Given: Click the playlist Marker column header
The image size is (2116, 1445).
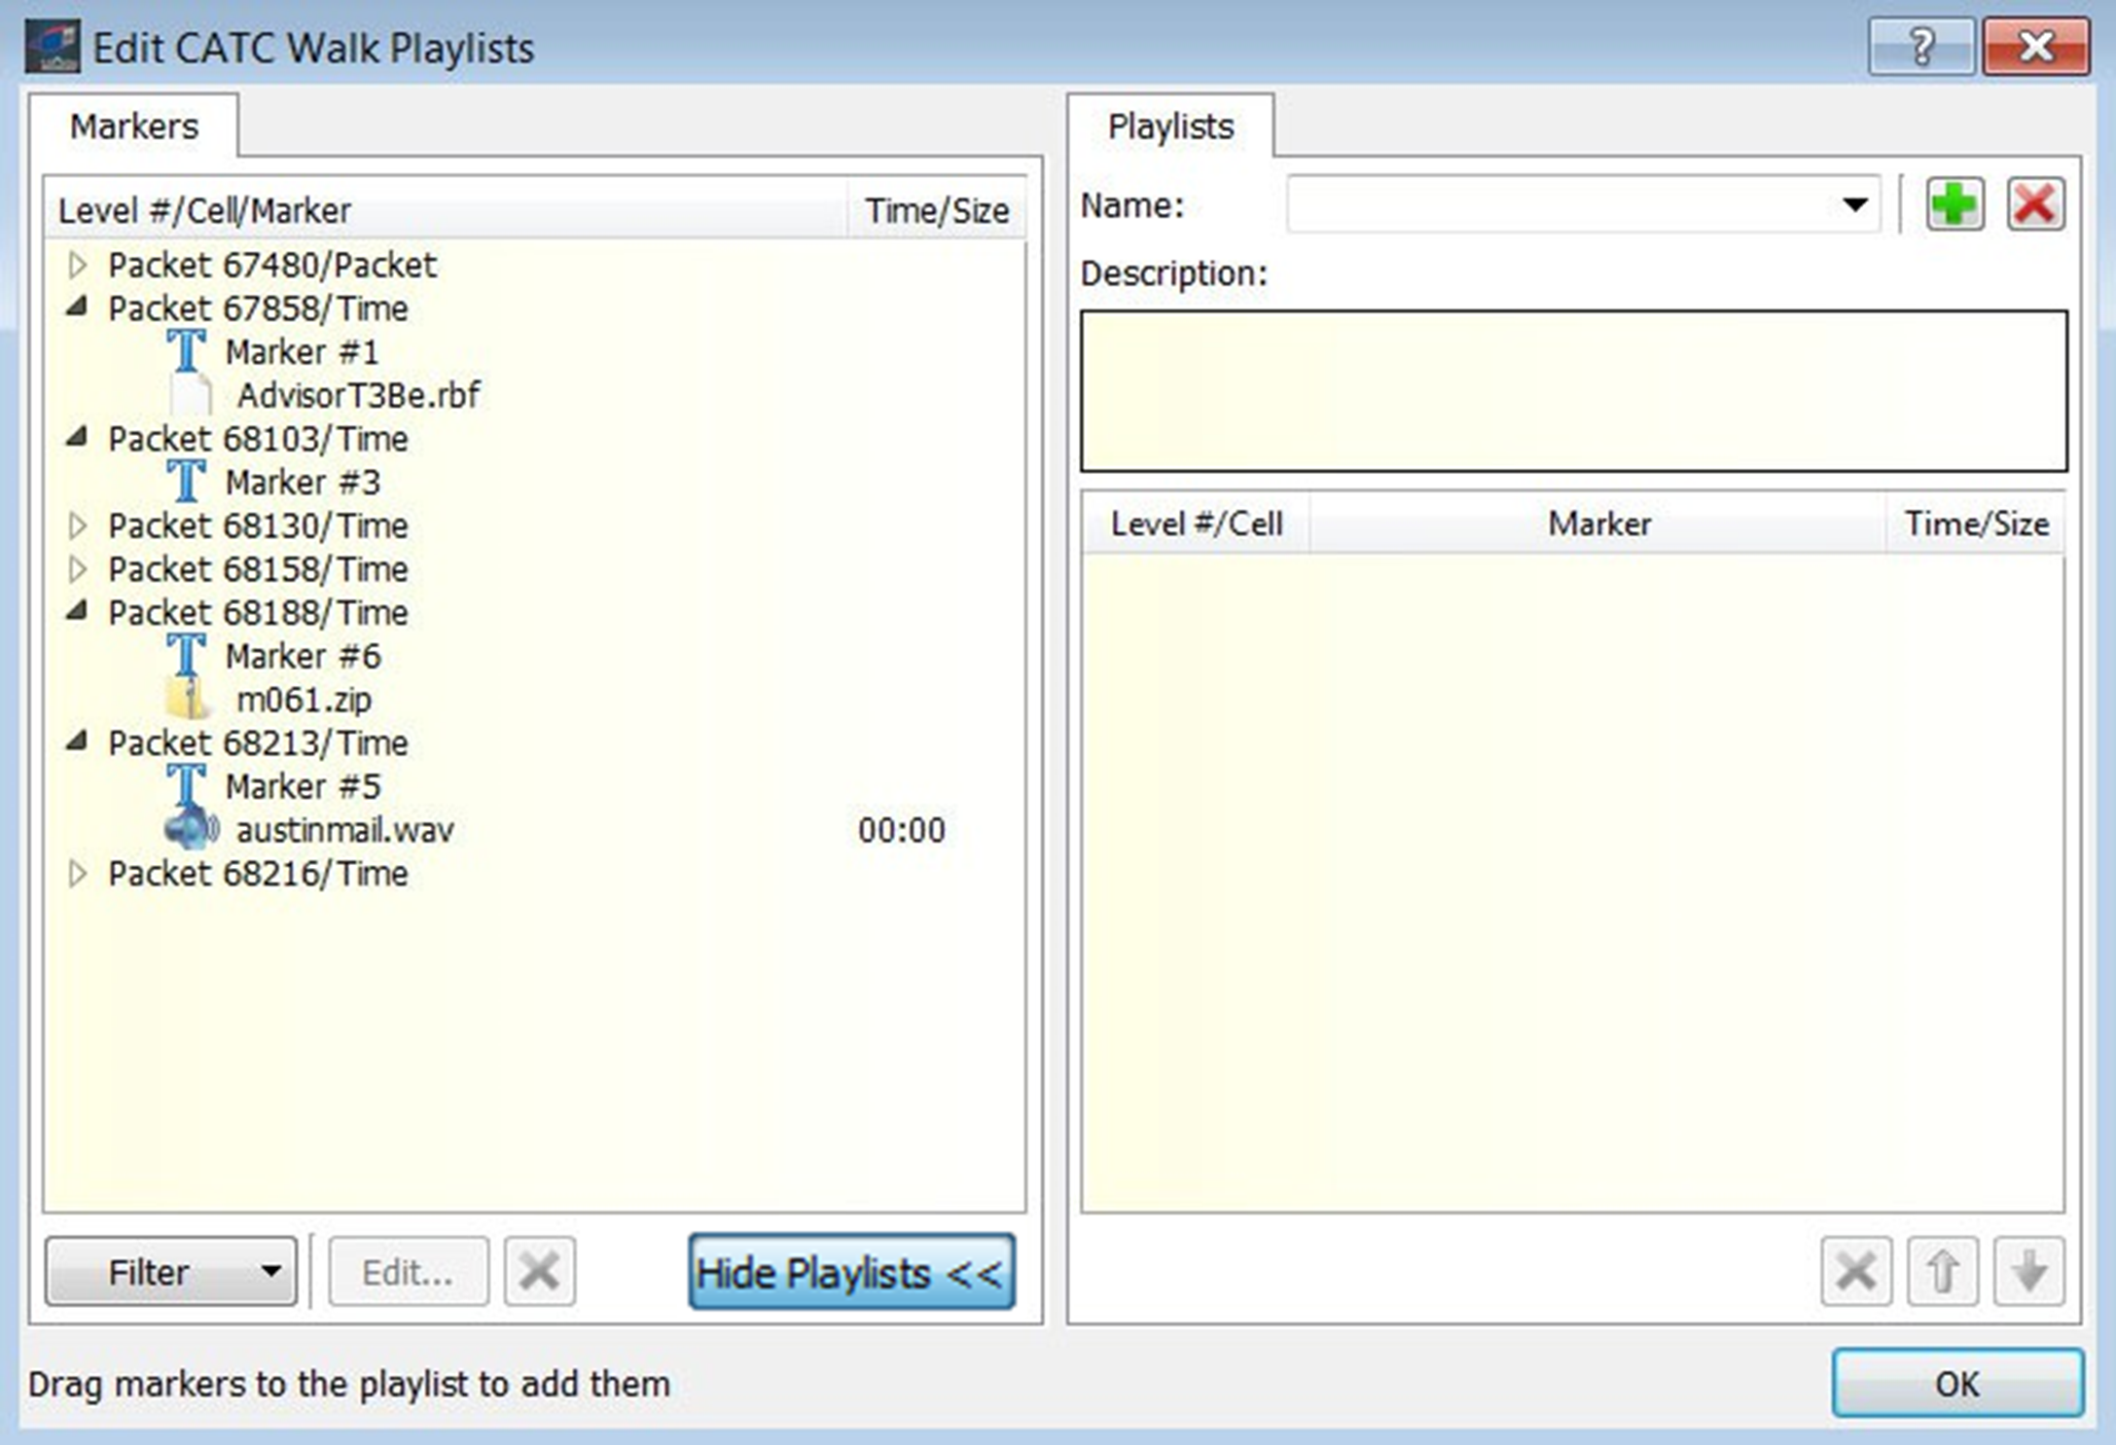Looking at the screenshot, I should click(x=1598, y=524).
